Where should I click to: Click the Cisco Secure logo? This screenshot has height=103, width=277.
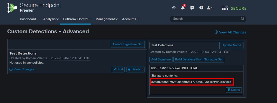click(233, 8)
